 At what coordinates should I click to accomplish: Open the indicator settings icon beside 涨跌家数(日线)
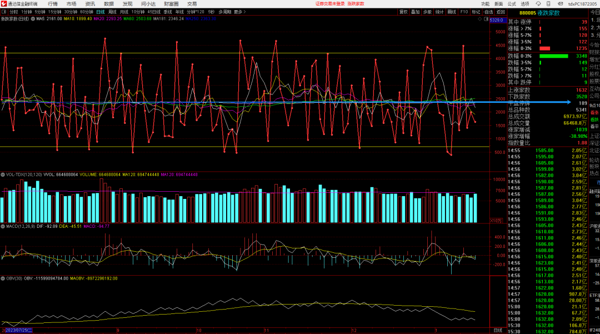(33, 19)
